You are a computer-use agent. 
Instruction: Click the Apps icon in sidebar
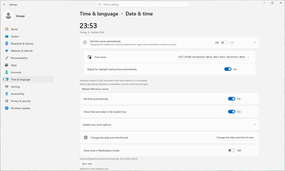(x=7, y=65)
